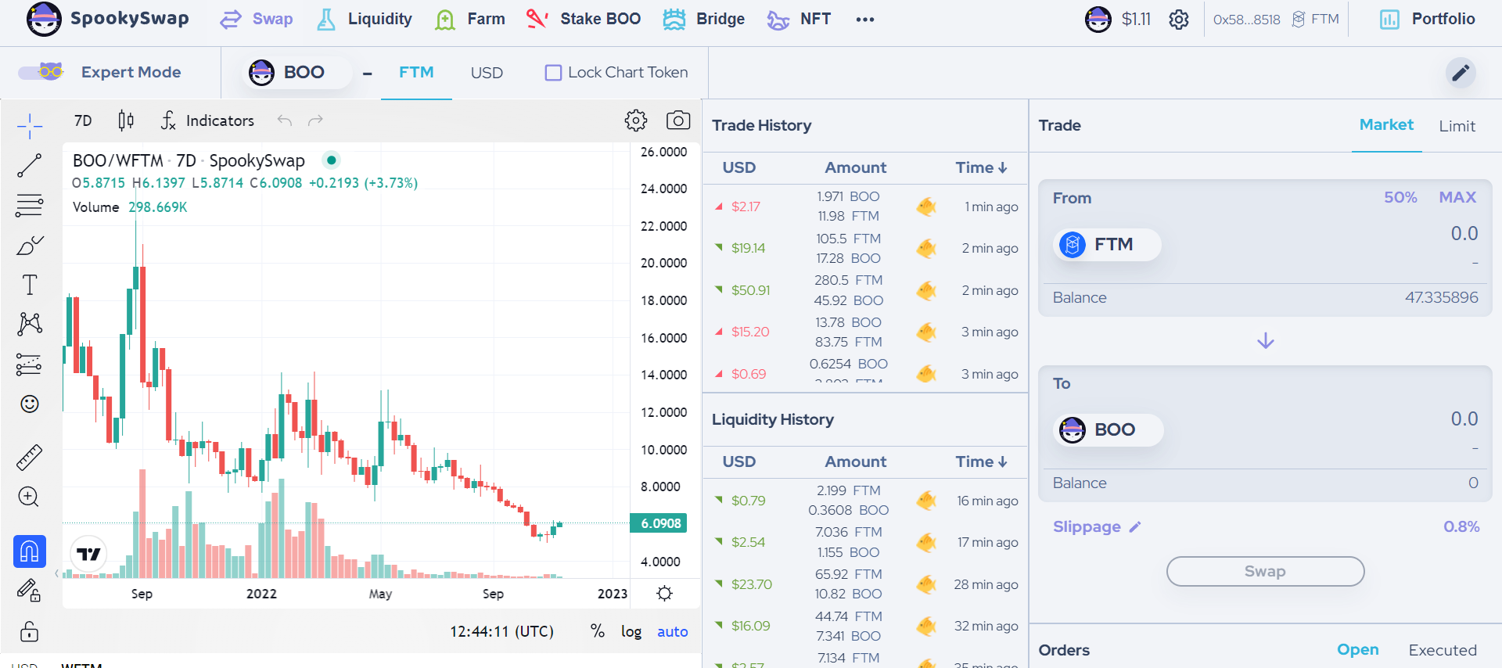Click the redo arrow in chart toolbar
1502x668 pixels.
(x=315, y=120)
